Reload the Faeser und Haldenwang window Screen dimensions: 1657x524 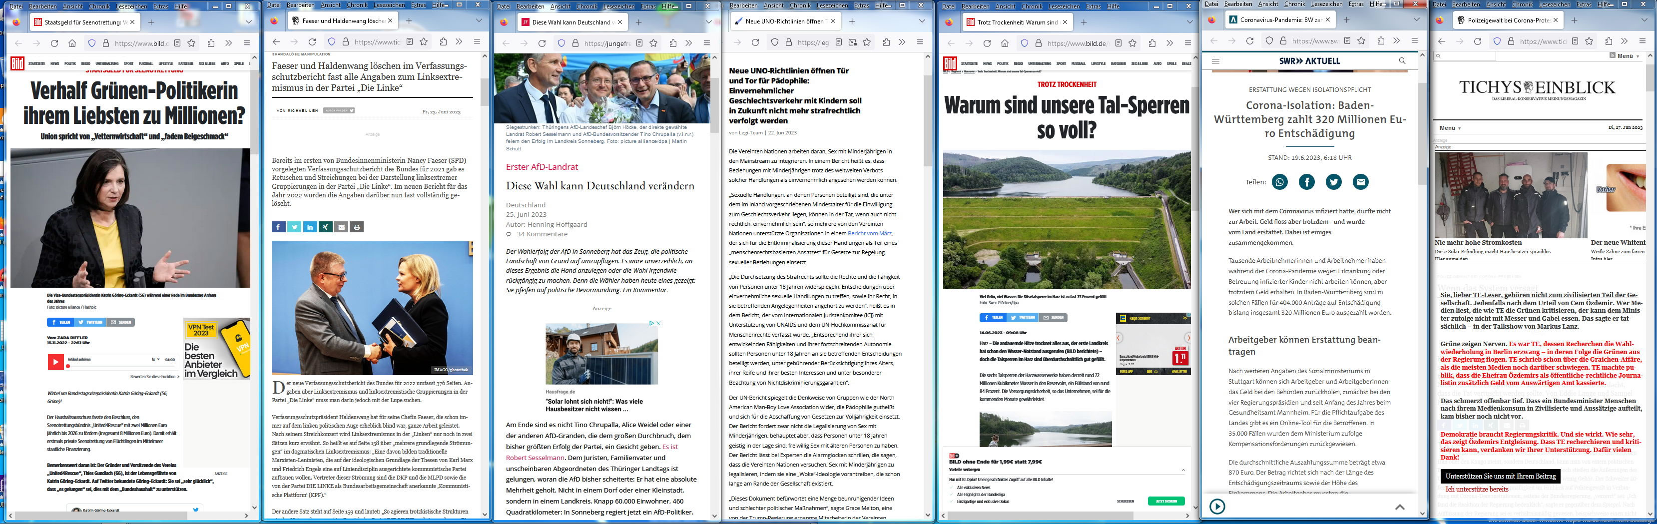312,42
